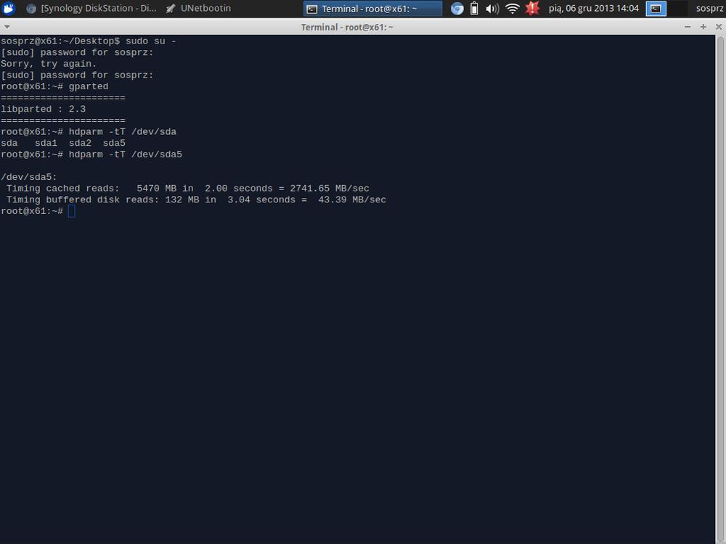
Task: Click the 'Timing buffered disk reads' result line
Action: pos(196,200)
